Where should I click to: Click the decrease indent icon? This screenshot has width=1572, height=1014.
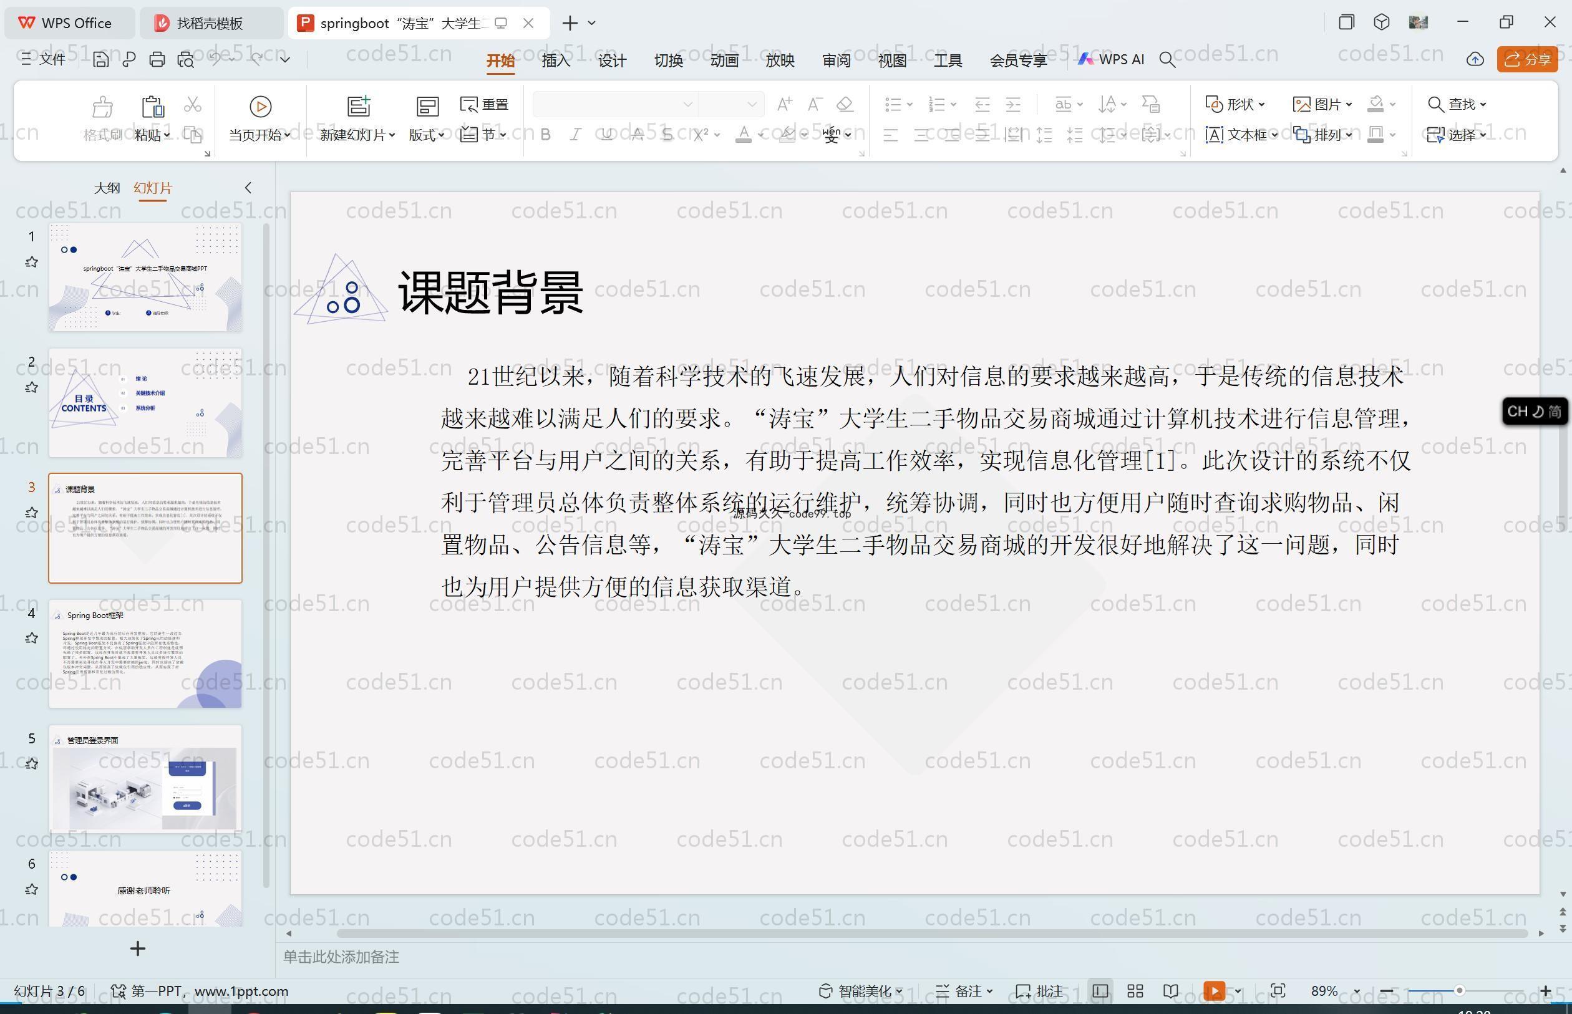[982, 104]
